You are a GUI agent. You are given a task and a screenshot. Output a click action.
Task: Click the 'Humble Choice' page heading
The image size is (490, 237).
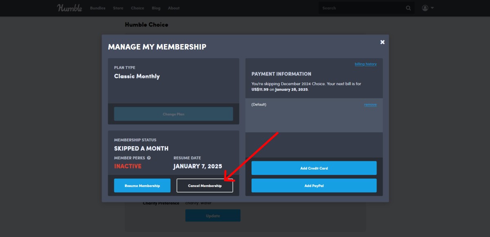pos(147,25)
